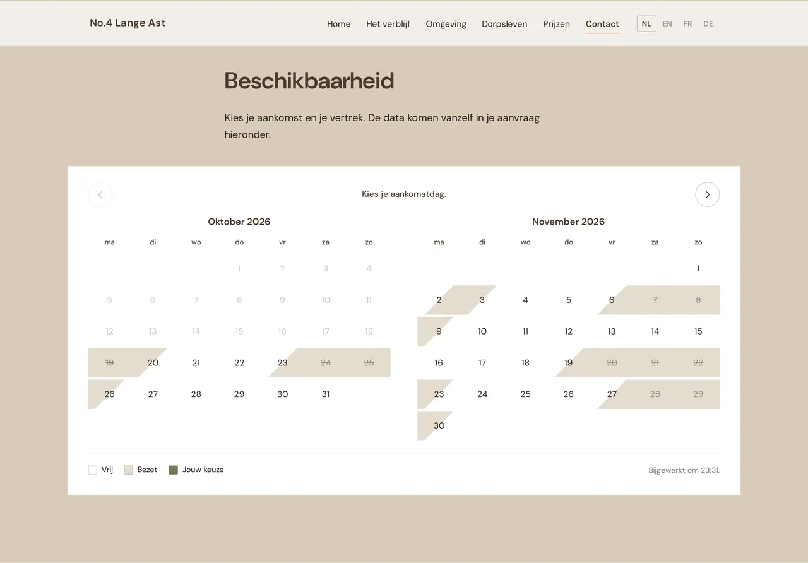Click the Jouw keuze legend swatch

pos(174,470)
